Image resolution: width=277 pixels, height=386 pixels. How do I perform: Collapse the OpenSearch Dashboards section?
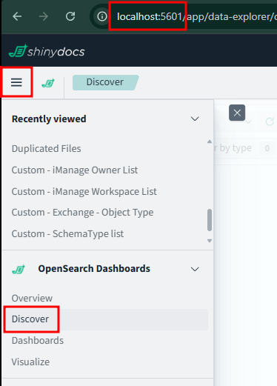(x=195, y=269)
